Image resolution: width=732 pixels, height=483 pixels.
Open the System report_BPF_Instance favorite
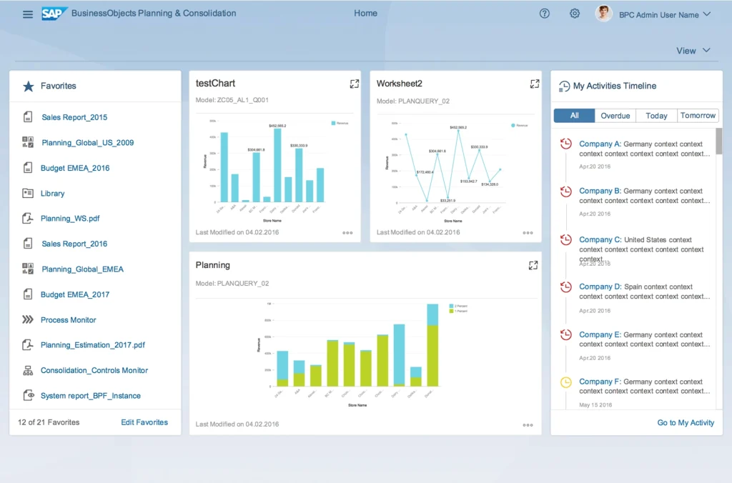tap(91, 396)
